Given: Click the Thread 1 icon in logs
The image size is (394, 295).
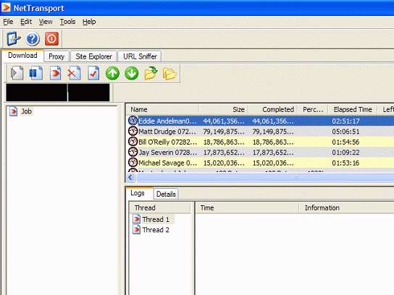Looking at the screenshot, I should (136, 219).
